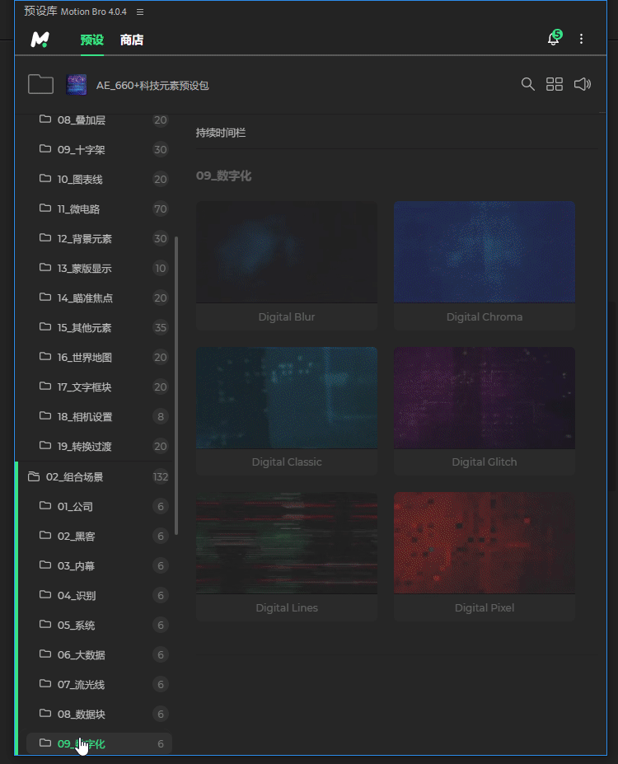
Task: Click the Digital Glitch preset thumbnail
Action: pos(485,397)
